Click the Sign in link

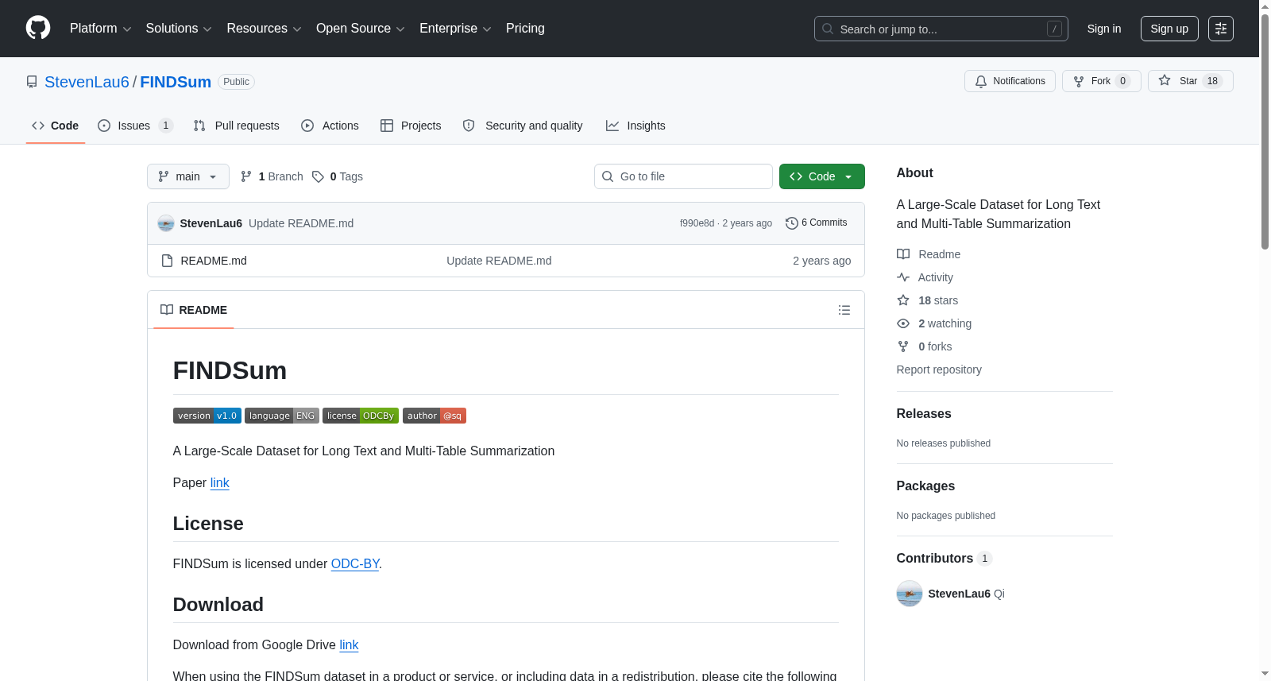click(1104, 29)
